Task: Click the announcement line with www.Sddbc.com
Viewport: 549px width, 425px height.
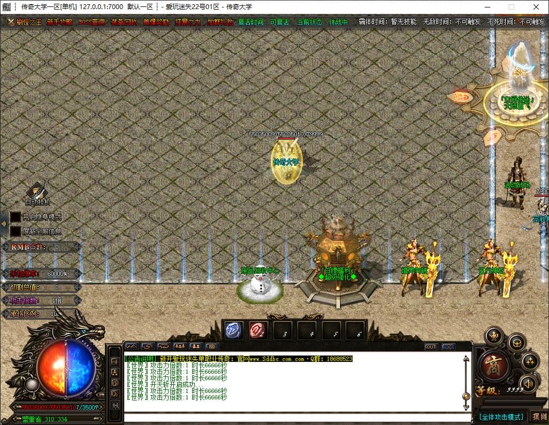Action: pyautogui.click(x=239, y=359)
